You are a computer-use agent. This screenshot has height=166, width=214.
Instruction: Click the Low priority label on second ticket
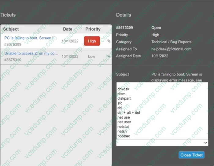point(92,57)
